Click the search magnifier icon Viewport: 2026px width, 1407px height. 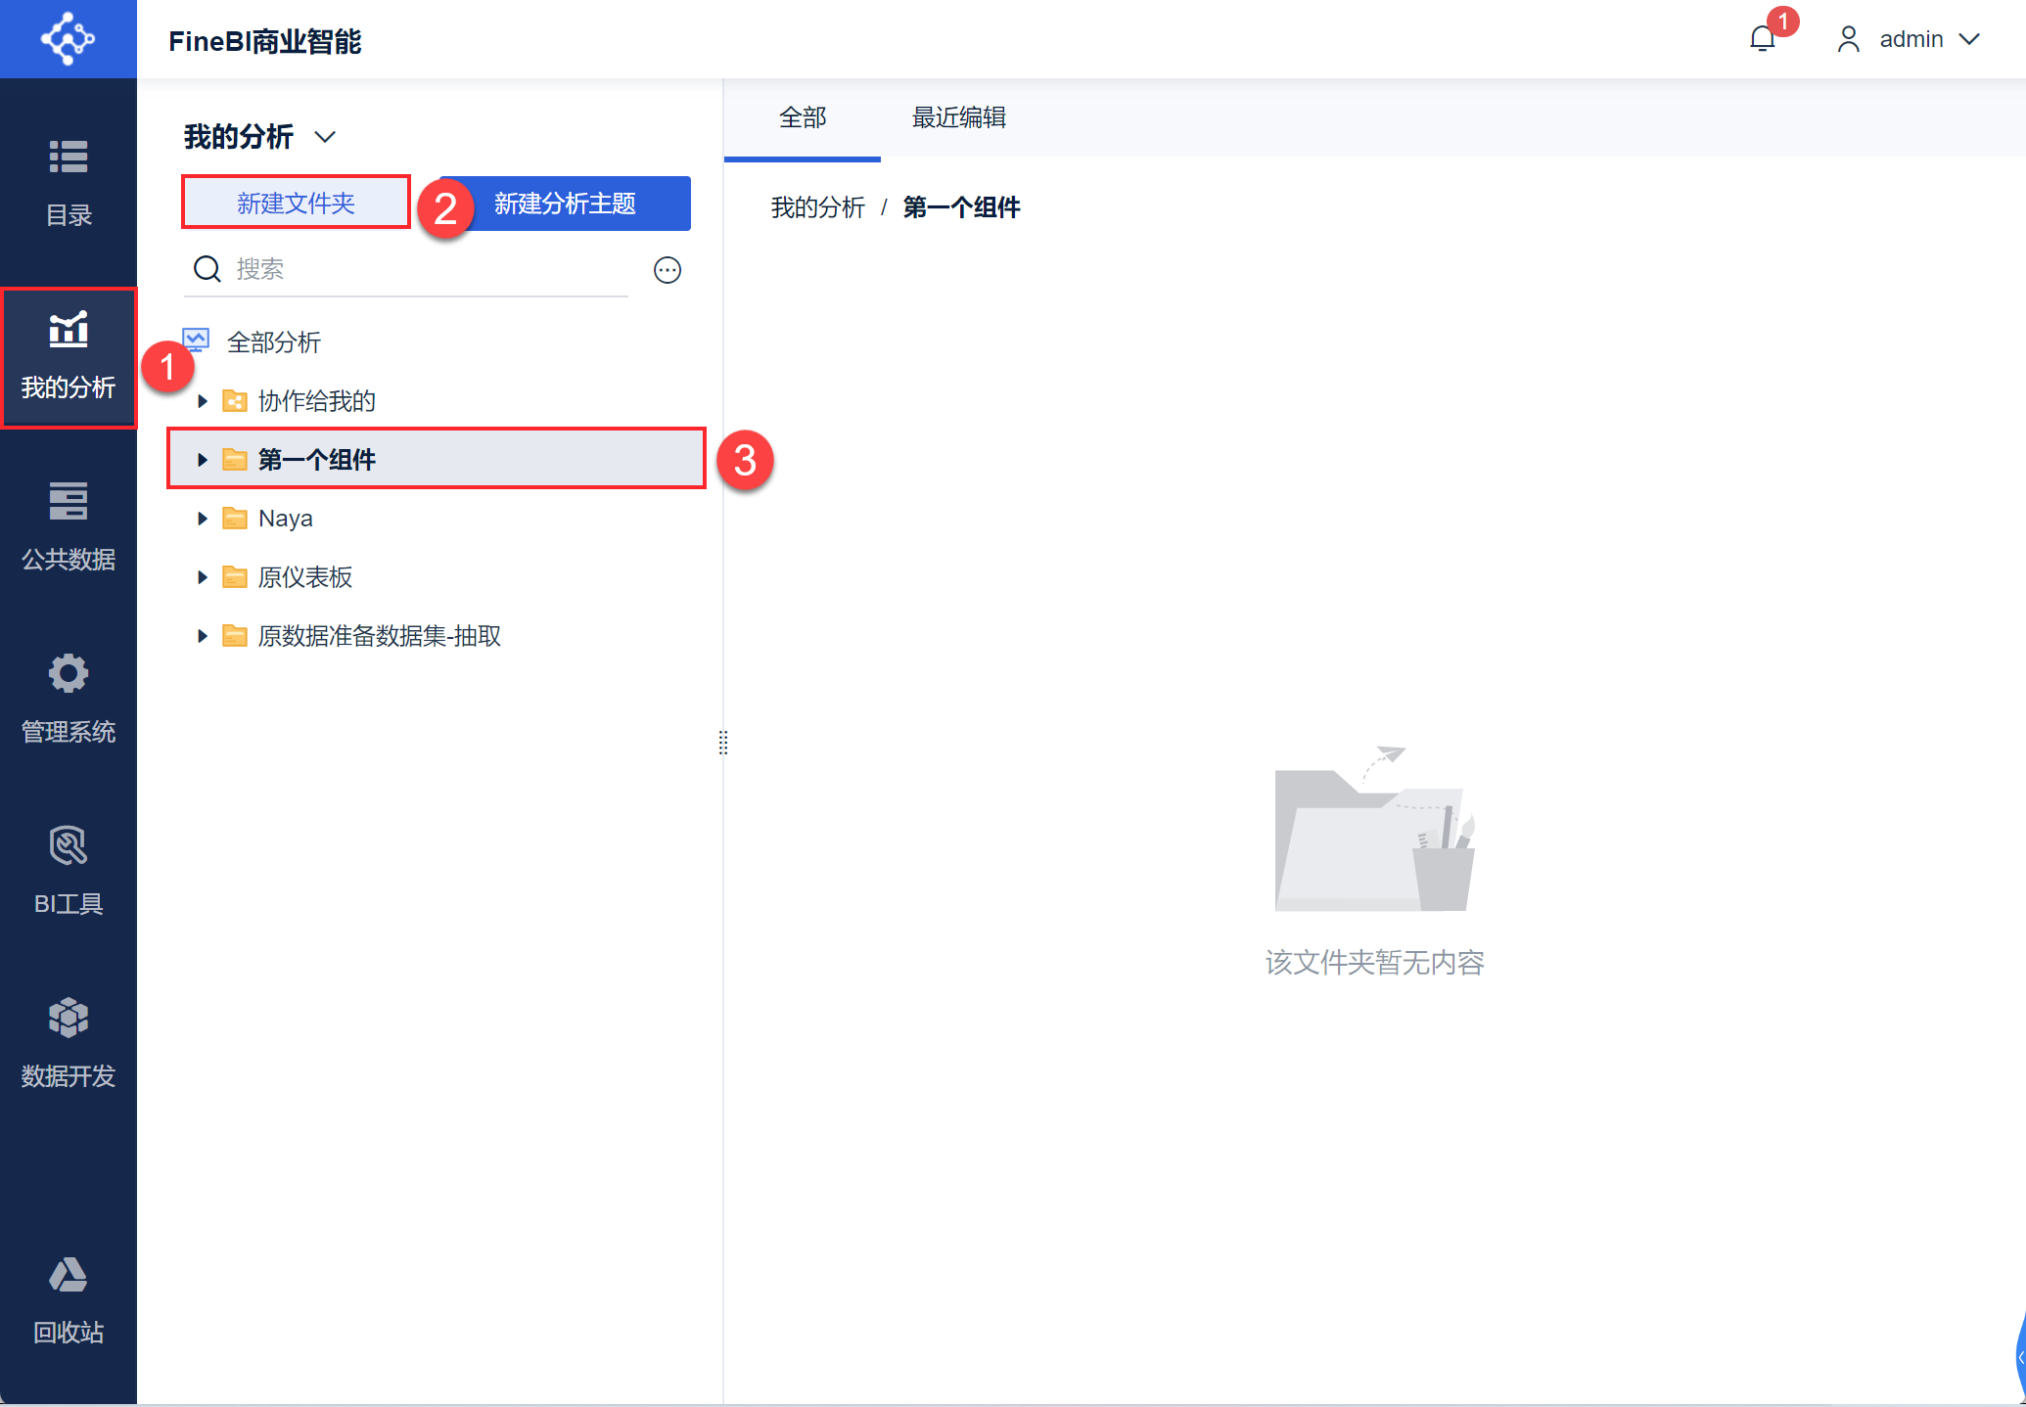pyautogui.click(x=207, y=269)
